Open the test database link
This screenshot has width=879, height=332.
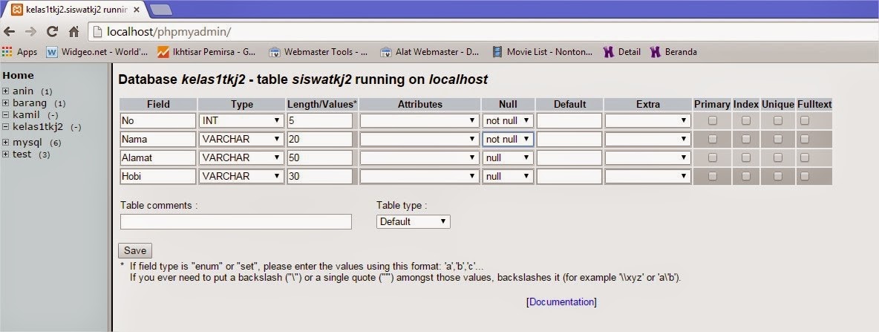pyautogui.click(x=22, y=154)
